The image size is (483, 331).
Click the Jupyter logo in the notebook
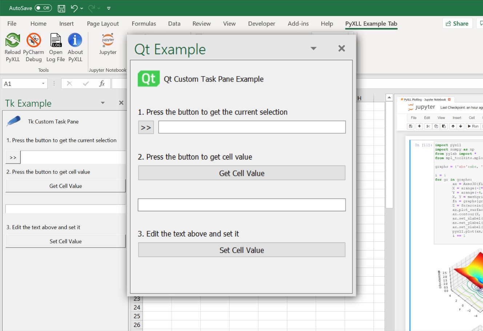pyautogui.click(x=421, y=107)
